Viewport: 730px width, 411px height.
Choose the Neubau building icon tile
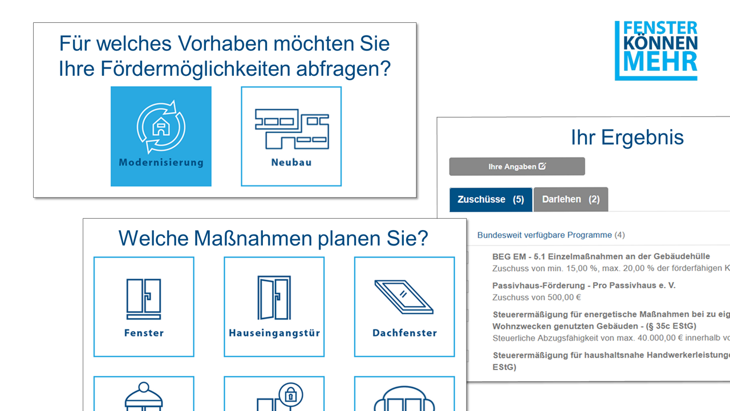291,136
